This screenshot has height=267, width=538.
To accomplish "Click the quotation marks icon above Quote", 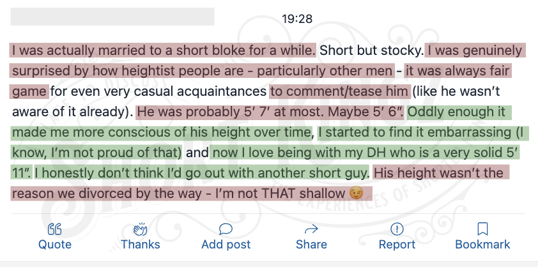I will pos(54,229).
